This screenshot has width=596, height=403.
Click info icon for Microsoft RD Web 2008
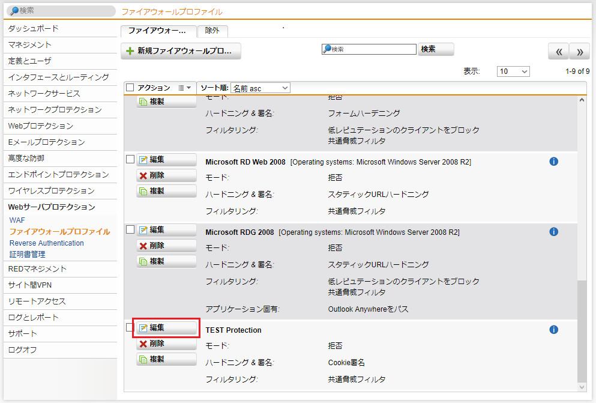pyautogui.click(x=554, y=162)
